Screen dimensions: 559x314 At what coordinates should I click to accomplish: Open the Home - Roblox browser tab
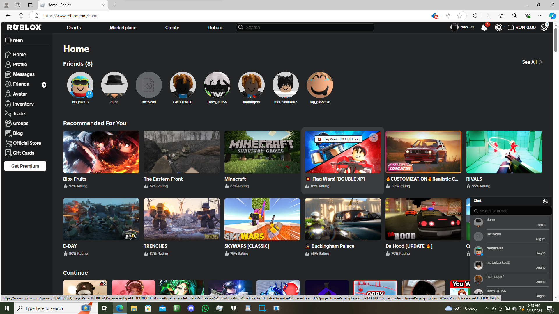[73, 5]
